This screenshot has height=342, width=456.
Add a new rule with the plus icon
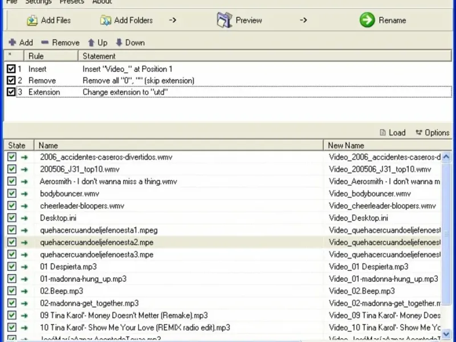point(13,43)
